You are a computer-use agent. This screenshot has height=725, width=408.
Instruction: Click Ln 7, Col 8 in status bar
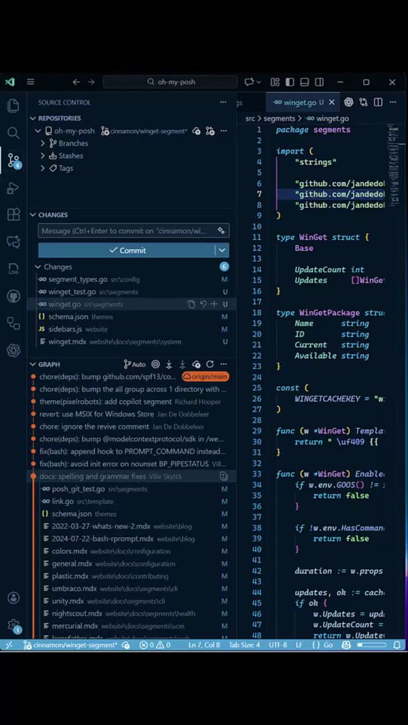[204, 645]
